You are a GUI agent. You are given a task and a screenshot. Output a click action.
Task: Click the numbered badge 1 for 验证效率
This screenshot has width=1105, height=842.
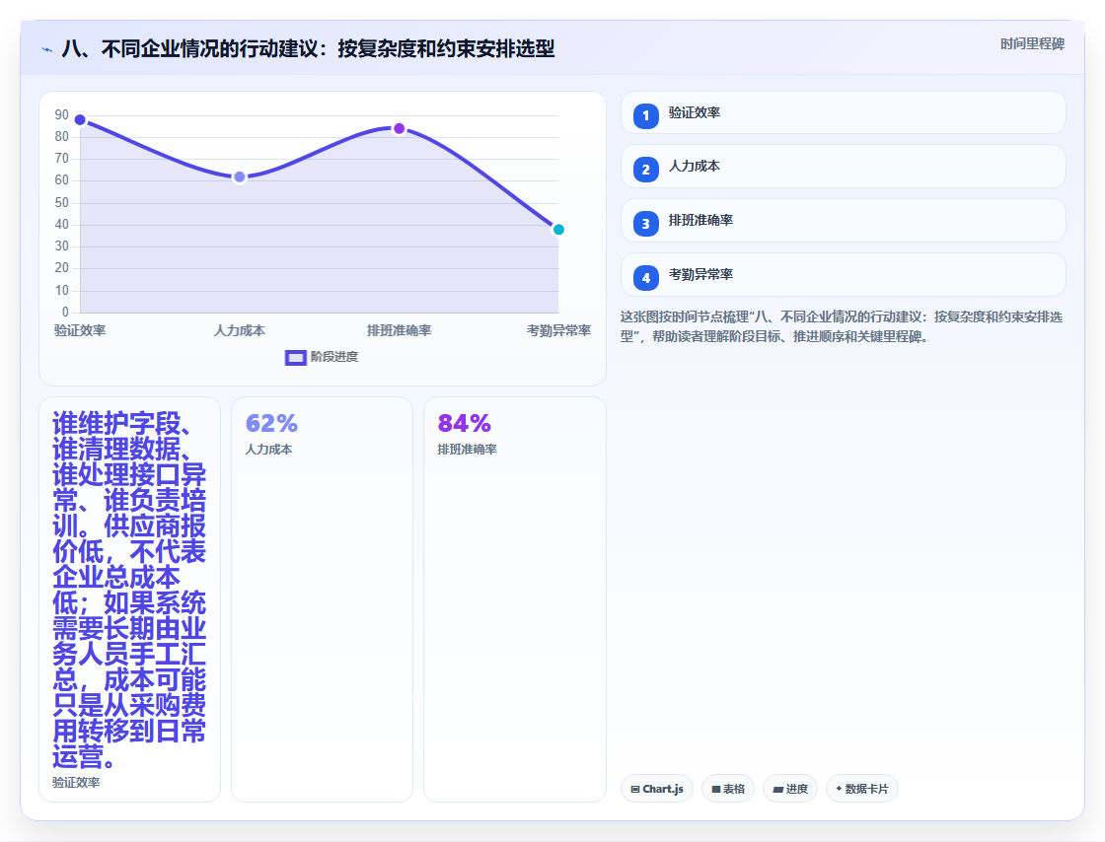coord(645,116)
